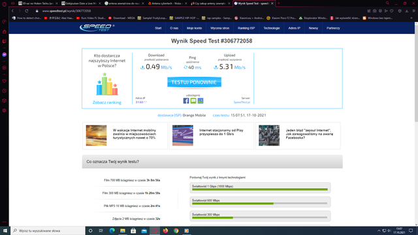Click the ranking bar chart image

[x=107, y=84]
